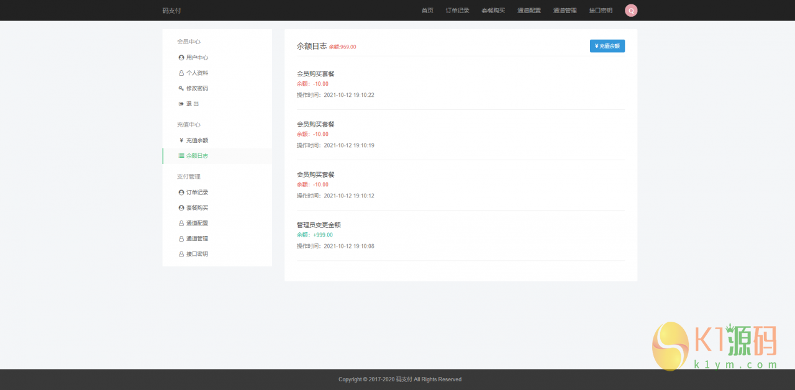Go to 首页 in the top menu

click(427, 11)
